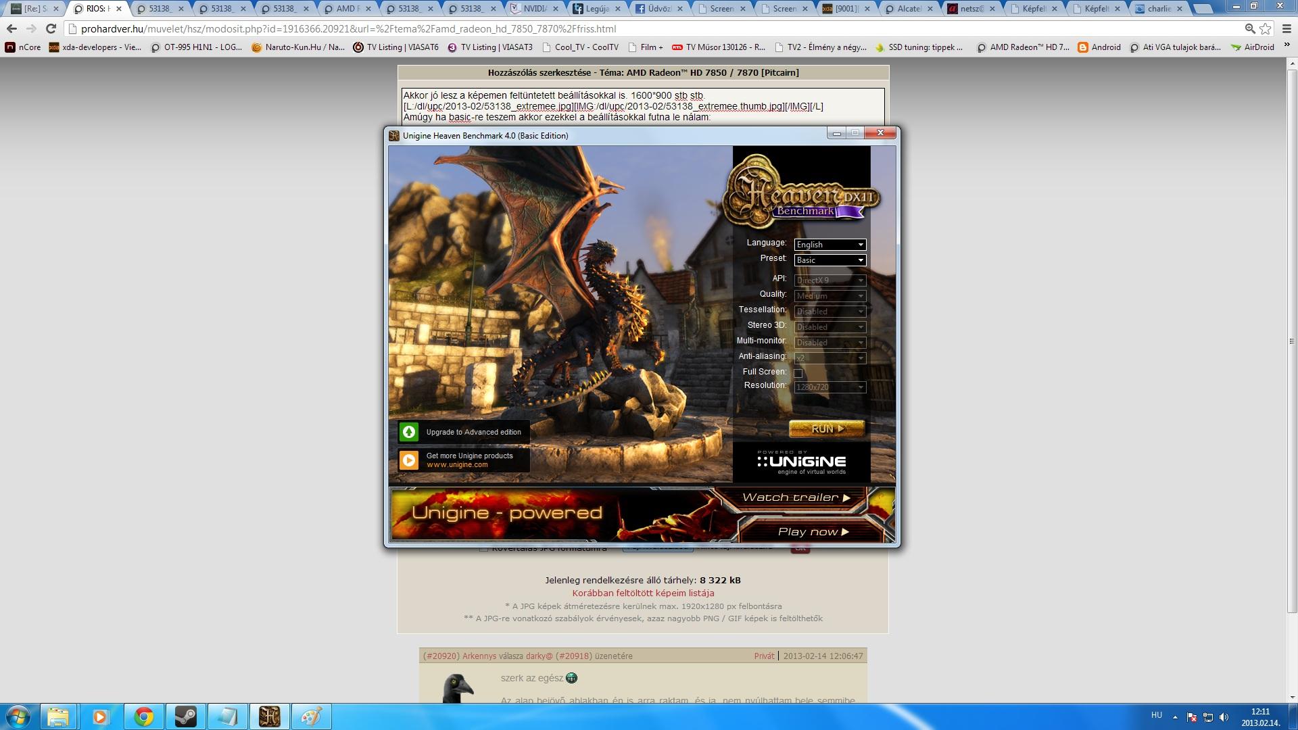Enable the Full Screen checkbox
Viewport: 1298px width, 730px height.
coord(798,373)
